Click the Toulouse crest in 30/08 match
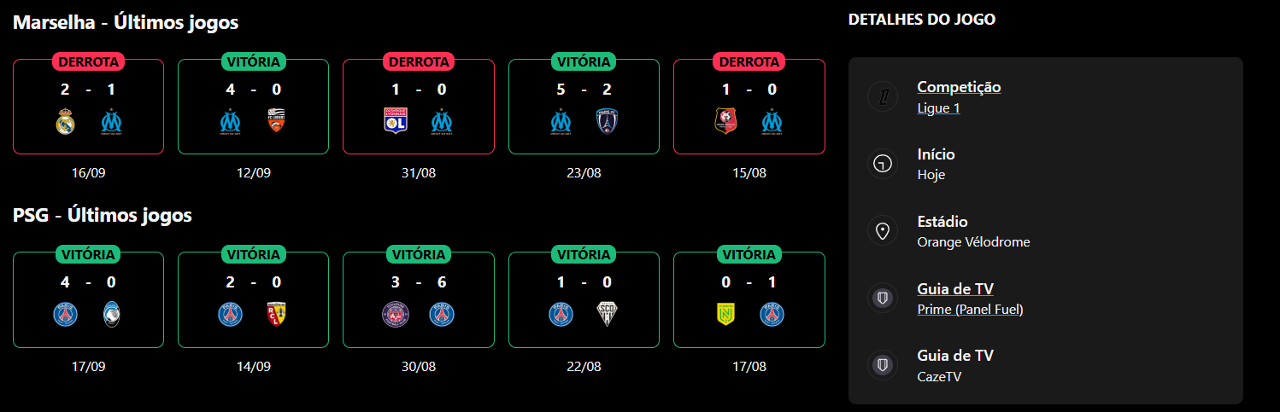This screenshot has height=412, width=1280. click(x=395, y=315)
